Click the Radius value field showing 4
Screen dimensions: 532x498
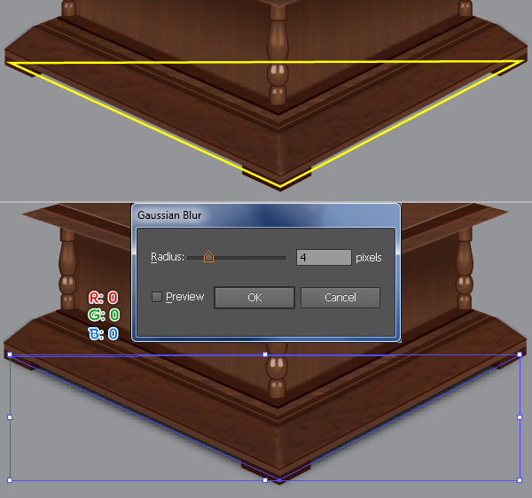click(x=324, y=257)
